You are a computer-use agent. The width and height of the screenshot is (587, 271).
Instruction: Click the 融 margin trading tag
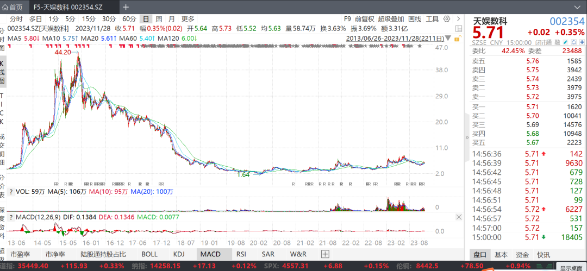(x=557, y=42)
